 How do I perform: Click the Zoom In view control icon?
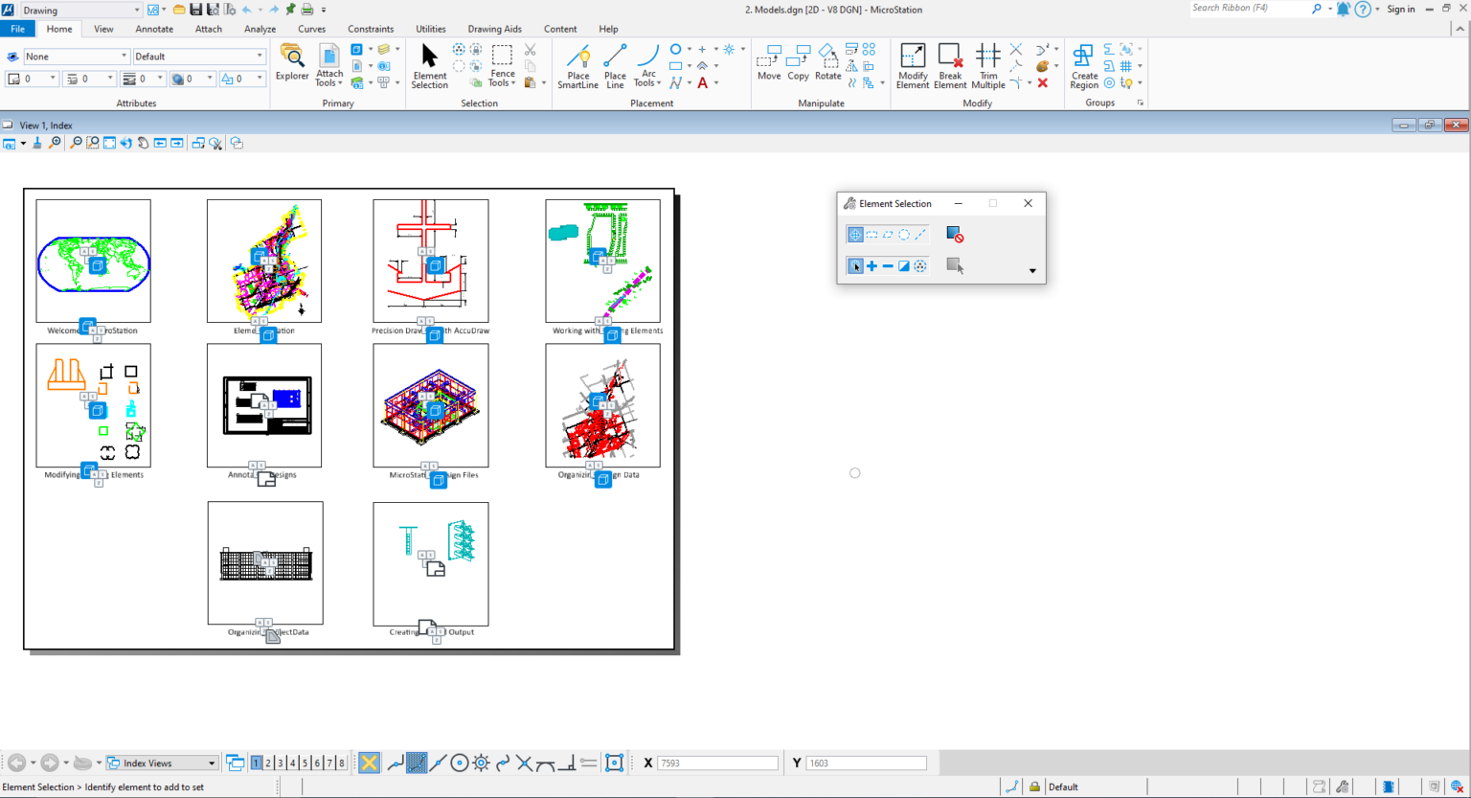pyautogui.click(x=55, y=143)
